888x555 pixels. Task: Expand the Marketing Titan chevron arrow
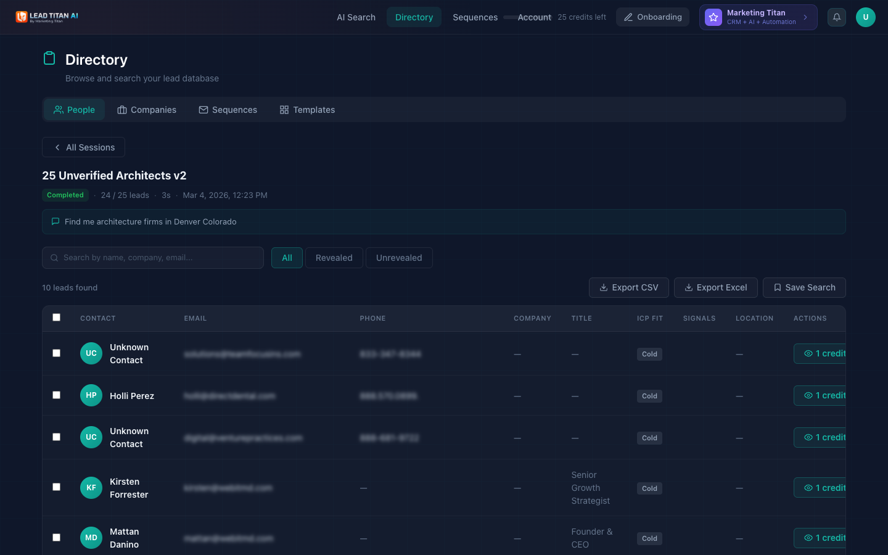click(805, 17)
